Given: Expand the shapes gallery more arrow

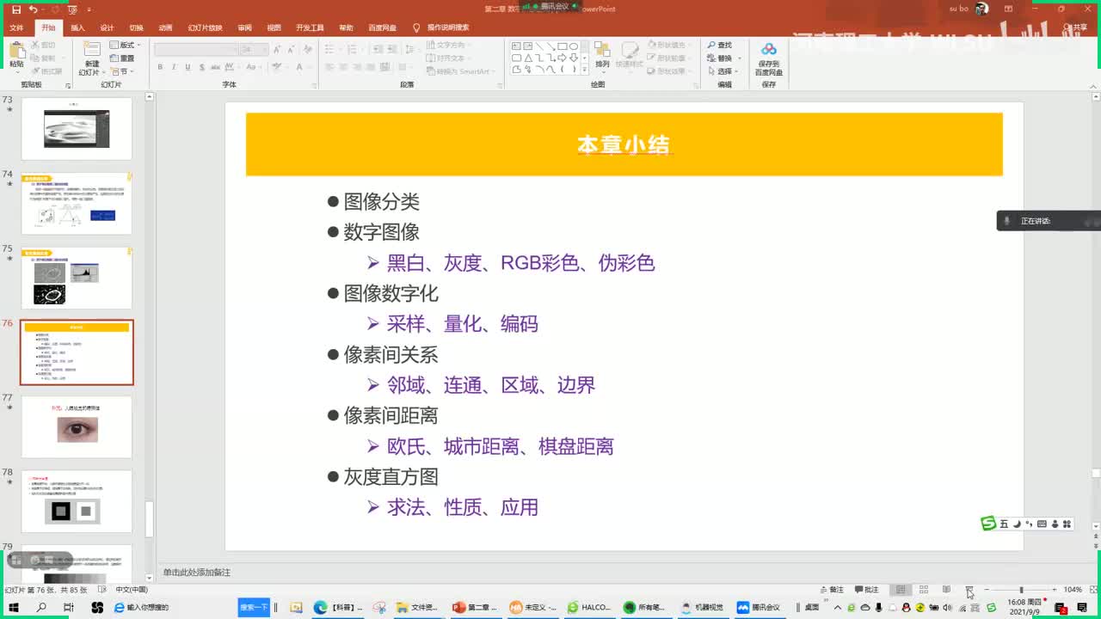Looking at the screenshot, I should [x=584, y=70].
